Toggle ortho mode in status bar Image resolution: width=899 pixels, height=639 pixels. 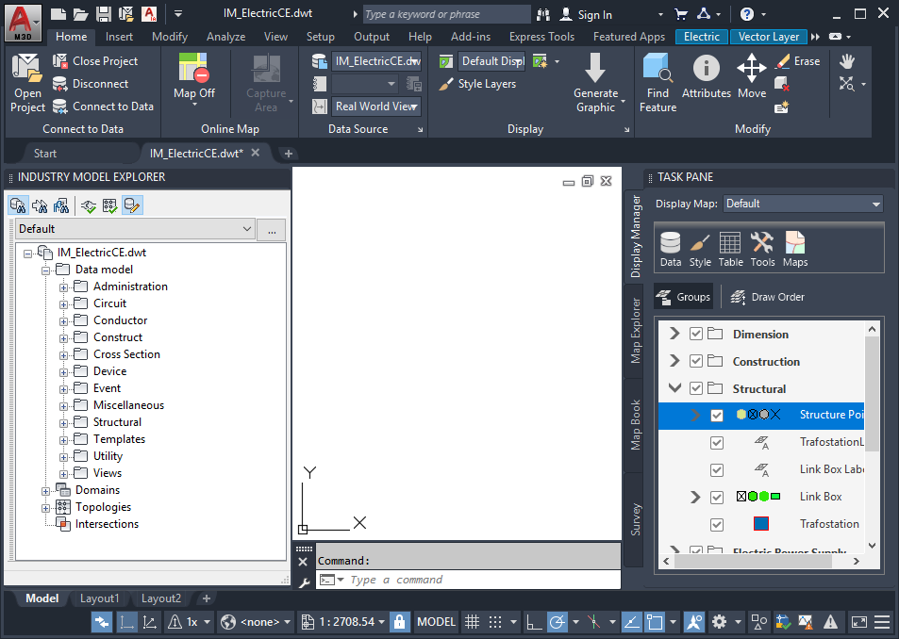point(534,621)
